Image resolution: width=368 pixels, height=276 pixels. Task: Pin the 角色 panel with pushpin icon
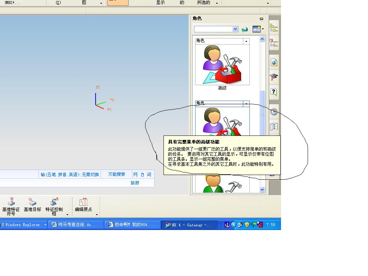[x=261, y=19]
